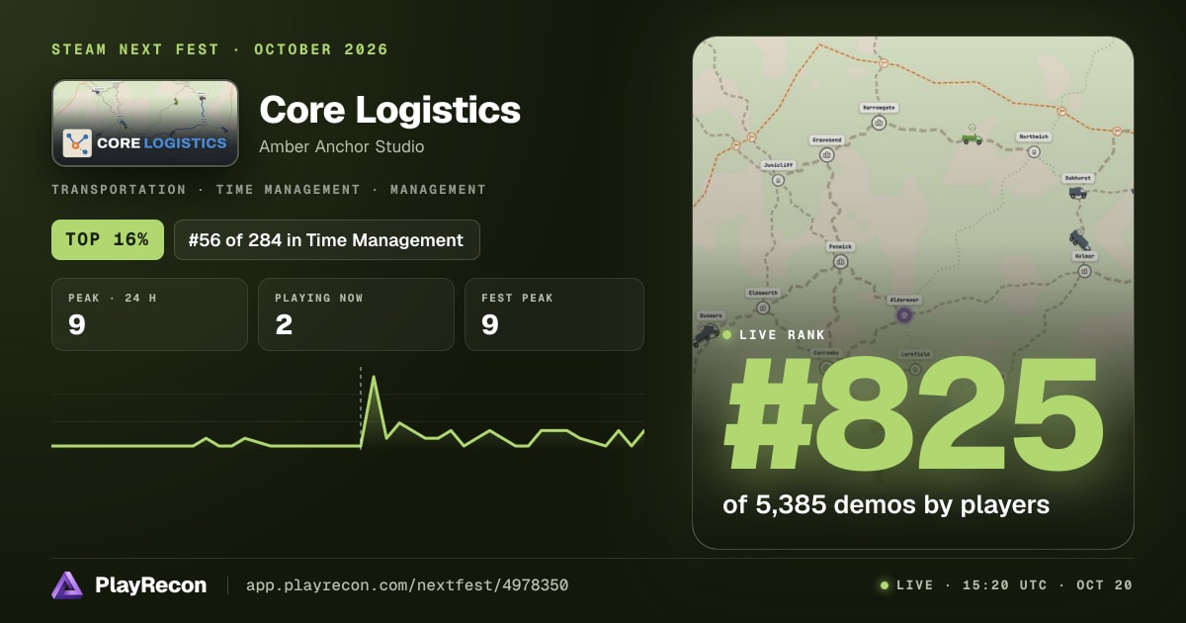Image resolution: width=1186 pixels, height=623 pixels.
Task: Select the Harrowgate city node on map
Action: click(x=879, y=123)
